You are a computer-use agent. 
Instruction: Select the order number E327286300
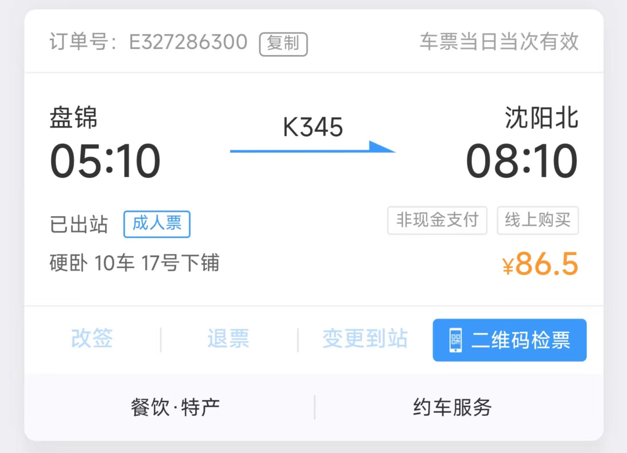(x=188, y=42)
